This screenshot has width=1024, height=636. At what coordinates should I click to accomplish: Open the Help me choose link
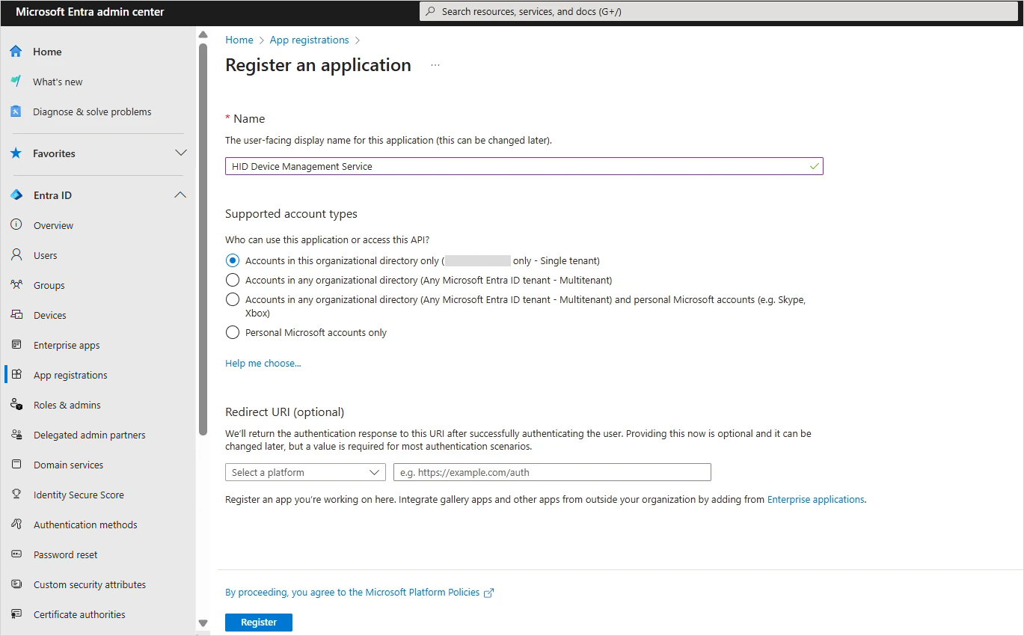tap(263, 364)
